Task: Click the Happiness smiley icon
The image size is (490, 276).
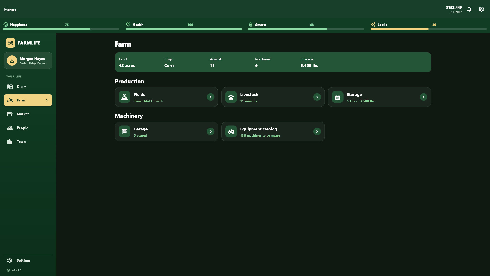Action: 6,25
